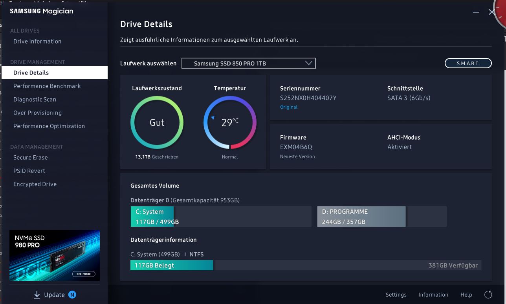Click SEE MORE on 980 PRO ad
506x304 pixels.
pyautogui.click(x=84, y=274)
